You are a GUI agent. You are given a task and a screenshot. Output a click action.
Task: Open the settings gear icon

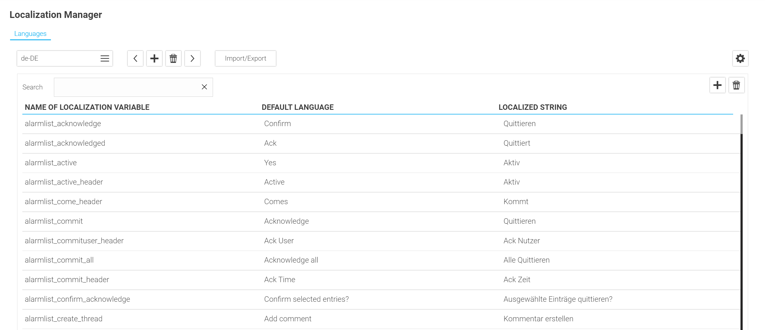tap(740, 58)
